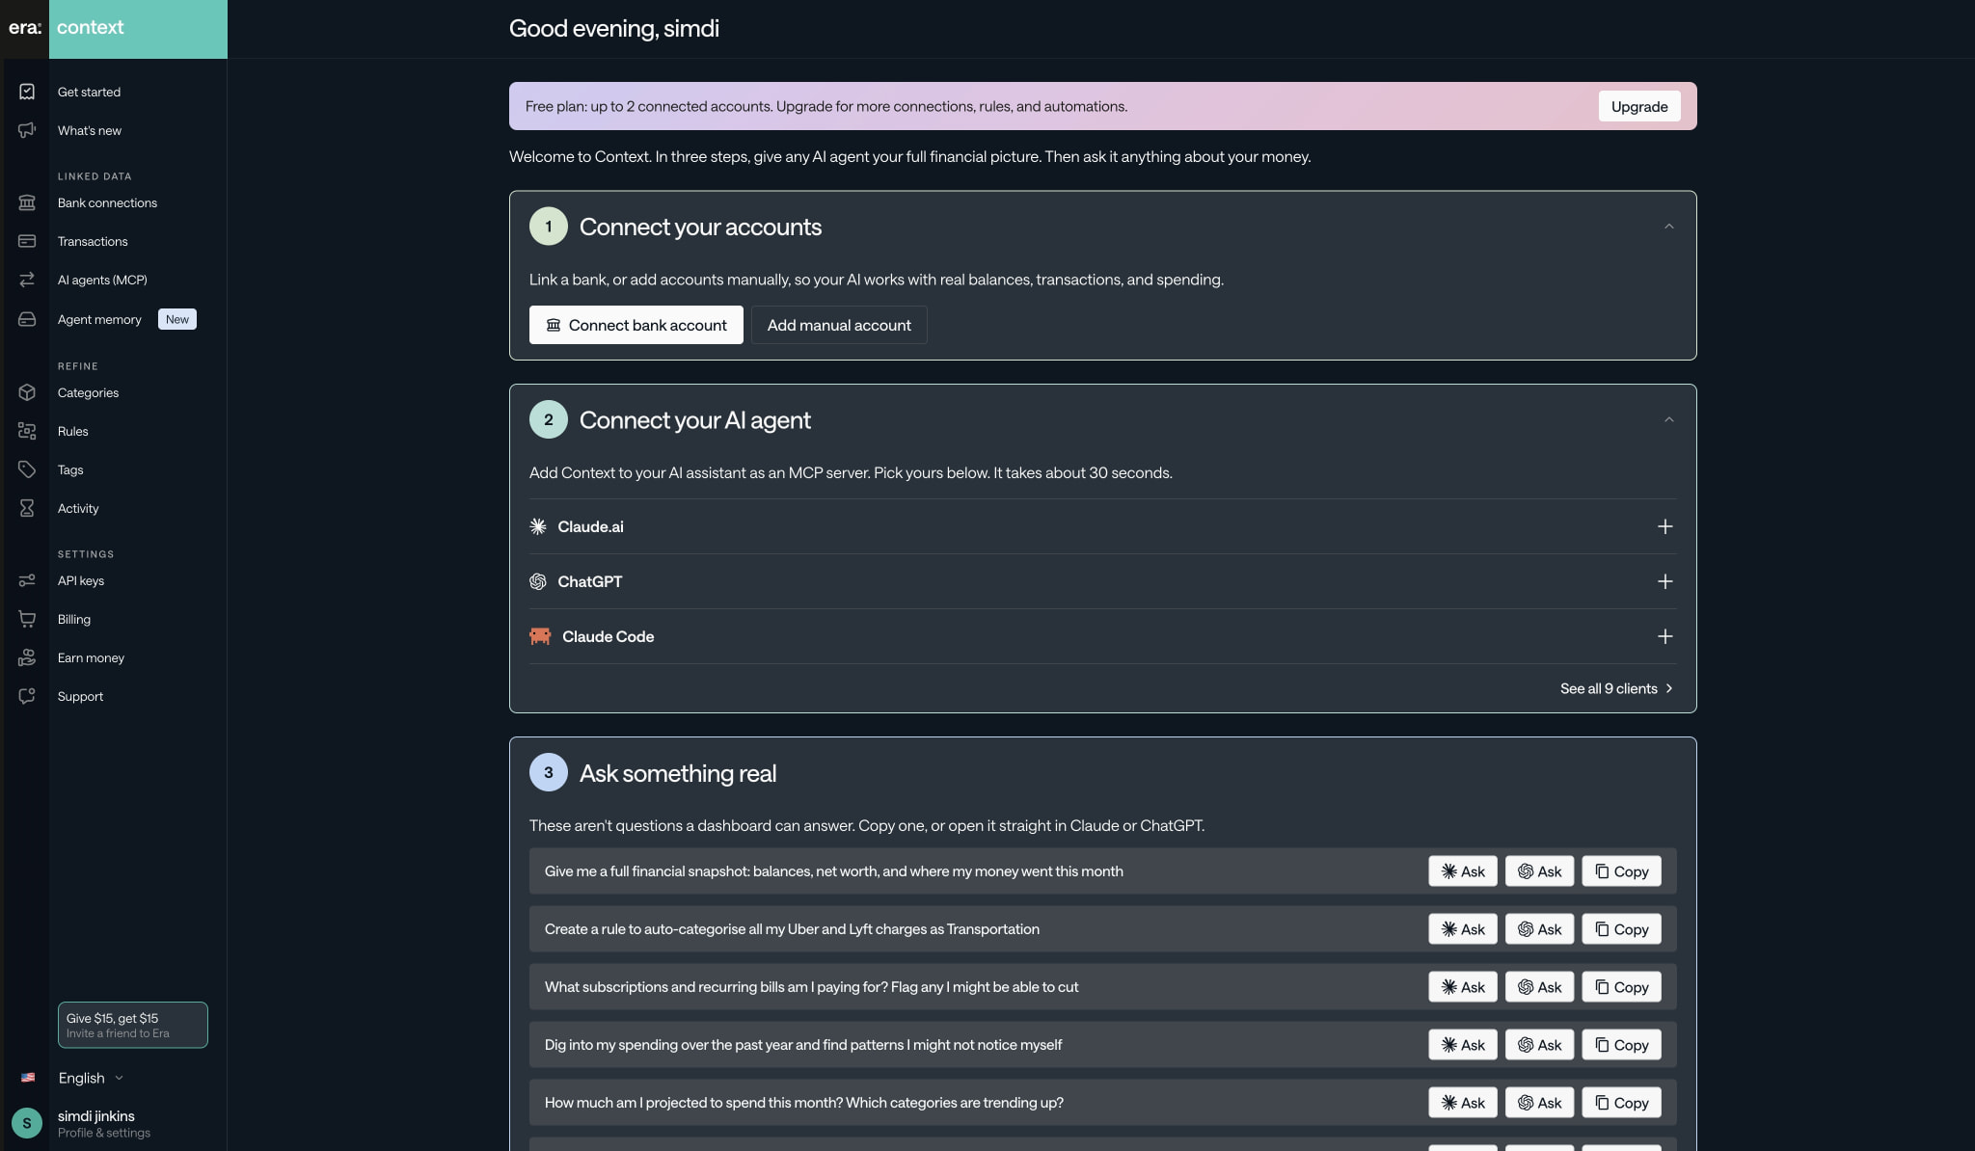
Task: Click the Support chat icon
Action: [27, 696]
